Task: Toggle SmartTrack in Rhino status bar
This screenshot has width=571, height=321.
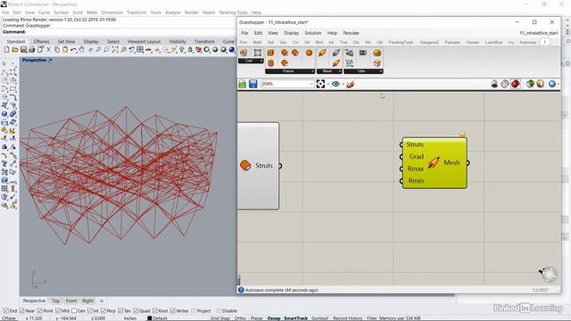Action: tap(295, 318)
